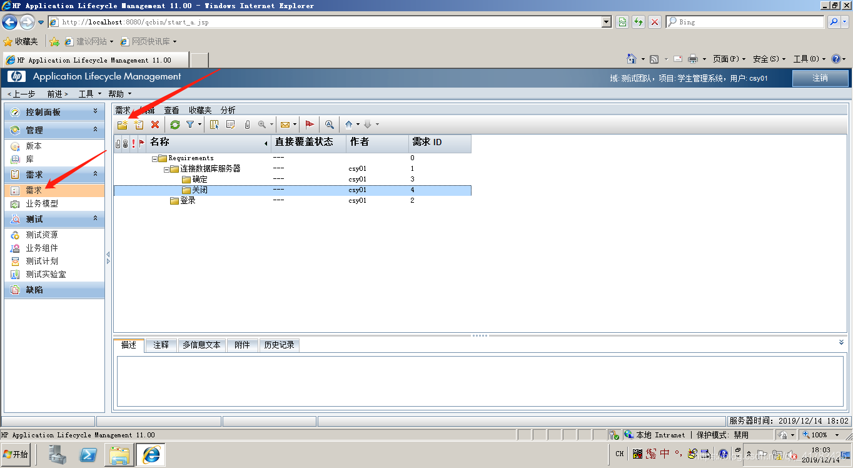This screenshot has width=853, height=468.
Task: Switch to the 注释 tab
Action: pos(161,345)
